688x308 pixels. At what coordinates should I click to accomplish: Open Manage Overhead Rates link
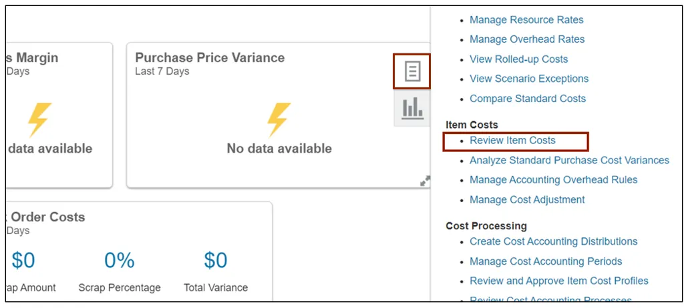pyautogui.click(x=527, y=39)
